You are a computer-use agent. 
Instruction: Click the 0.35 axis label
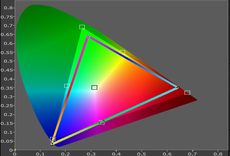pyautogui.click(x=7, y=88)
